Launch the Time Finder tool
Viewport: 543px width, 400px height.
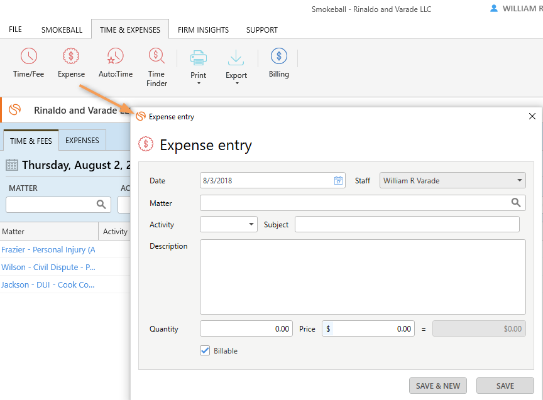click(156, 67)
